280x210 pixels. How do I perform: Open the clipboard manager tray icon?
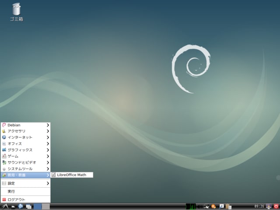point(228,206)
